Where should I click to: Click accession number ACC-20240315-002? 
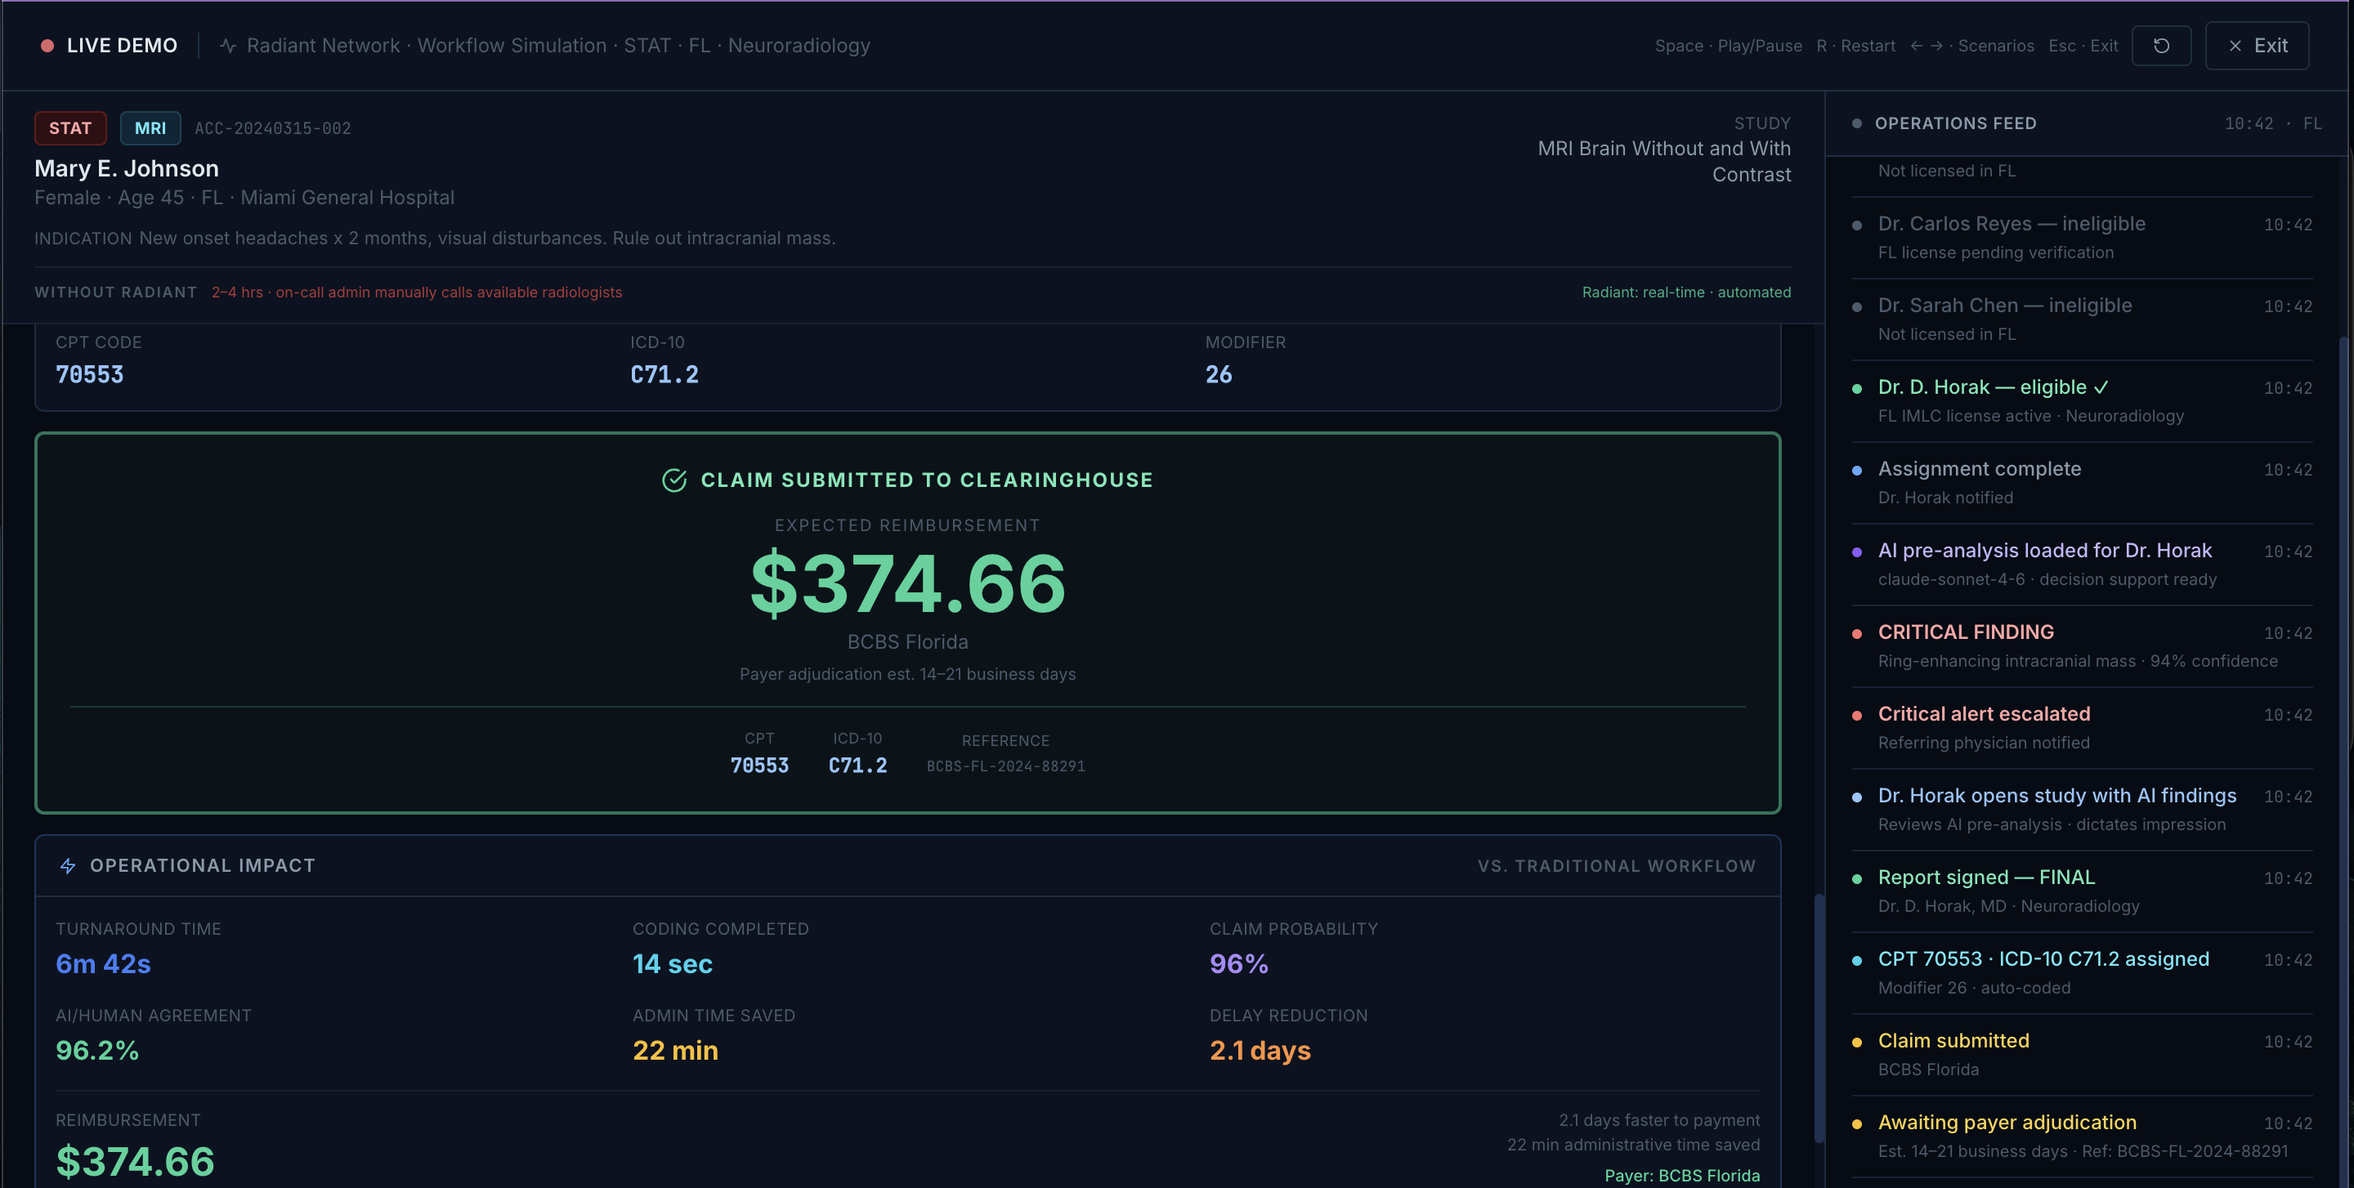[272, 129]
